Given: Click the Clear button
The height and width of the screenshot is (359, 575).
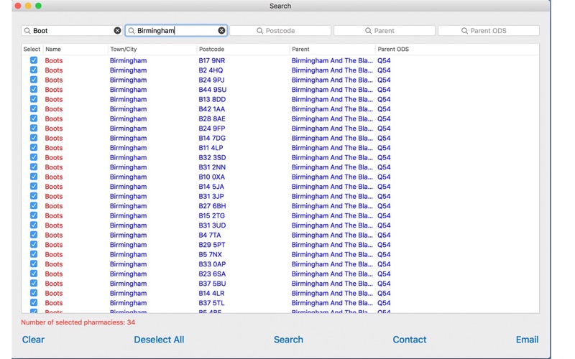Looking at the screenshot, I should [x=33, y=340].
